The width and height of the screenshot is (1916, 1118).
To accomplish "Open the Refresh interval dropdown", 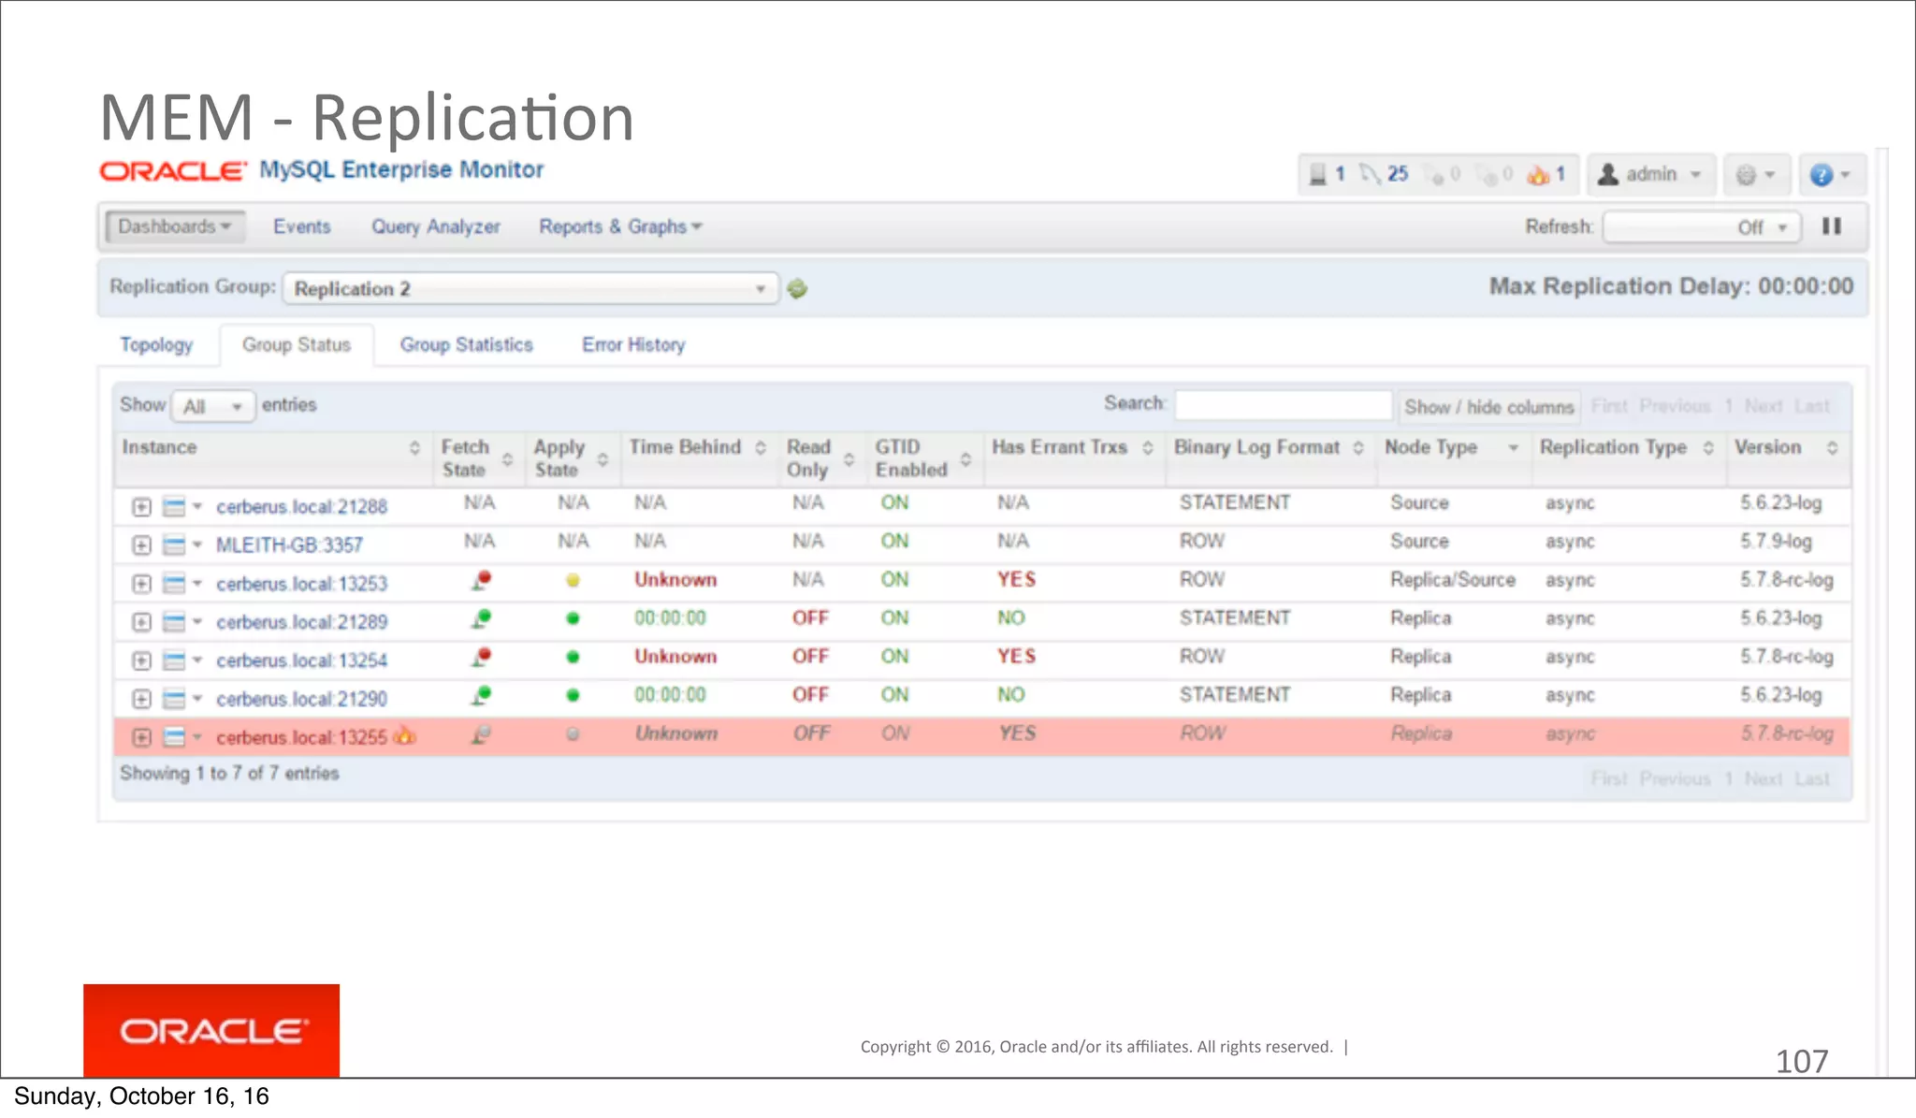I will click(1701, 227).
